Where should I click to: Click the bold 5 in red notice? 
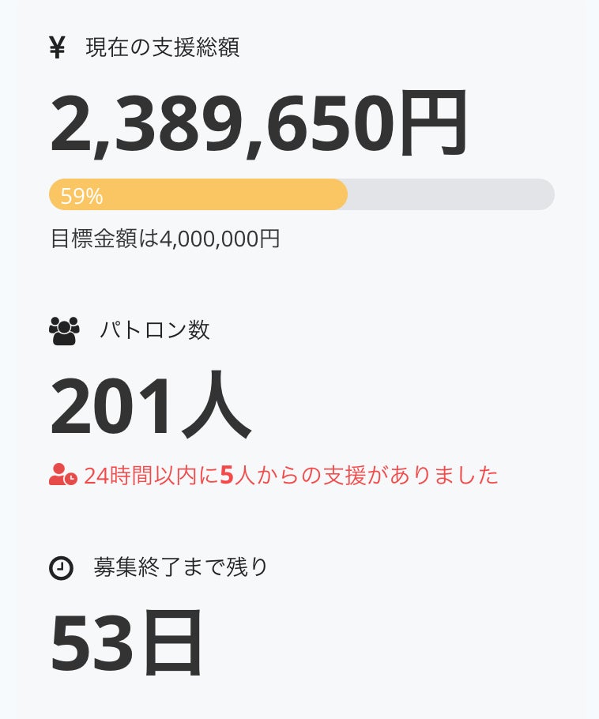[x=226, y=476]
